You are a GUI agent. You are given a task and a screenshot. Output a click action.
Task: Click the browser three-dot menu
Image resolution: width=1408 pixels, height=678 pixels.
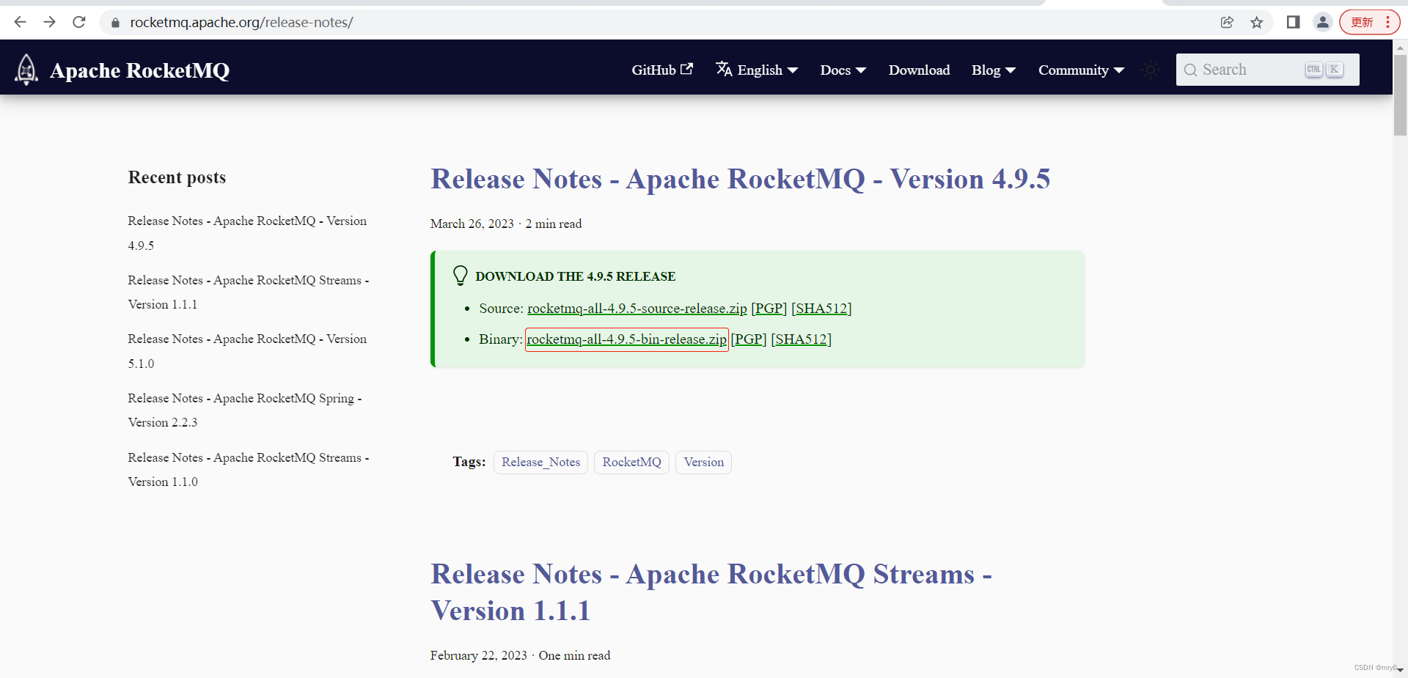click(1387, 22)
